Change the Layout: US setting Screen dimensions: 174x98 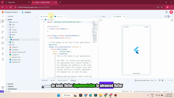[166, 91]
